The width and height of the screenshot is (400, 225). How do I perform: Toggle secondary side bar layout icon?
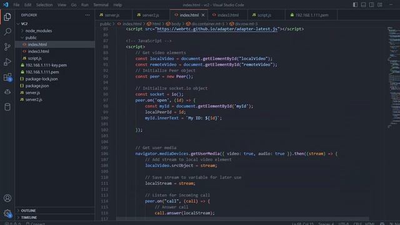click(x=372, y=4)
